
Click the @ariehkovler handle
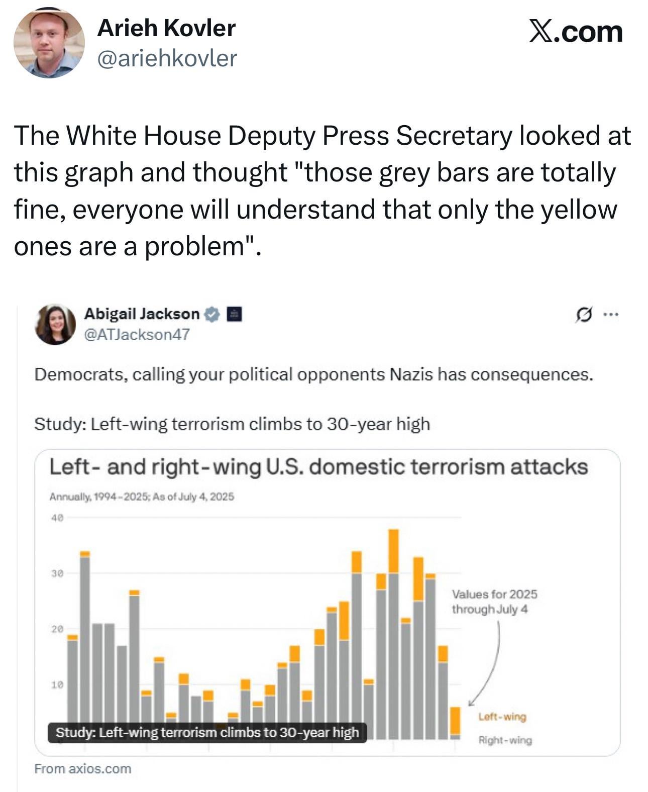pyautogui.click(x=166, y=58)
